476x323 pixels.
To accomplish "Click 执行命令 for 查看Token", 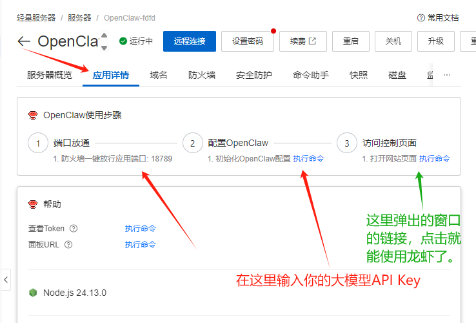I will (140, 229).
